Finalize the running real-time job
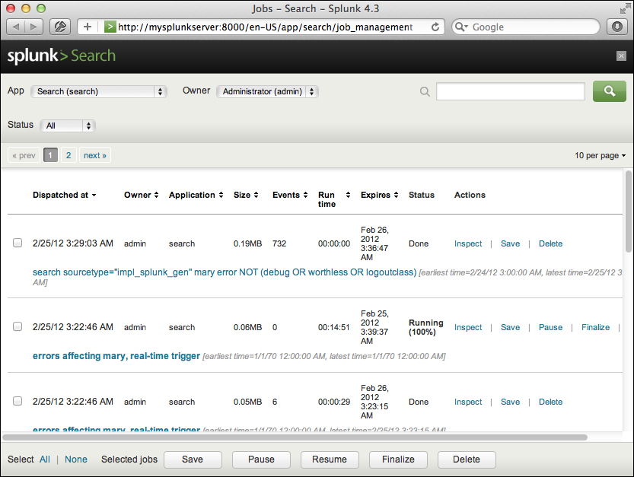The width and height of the screenshot is (634, 477). [x=595, y=327]
